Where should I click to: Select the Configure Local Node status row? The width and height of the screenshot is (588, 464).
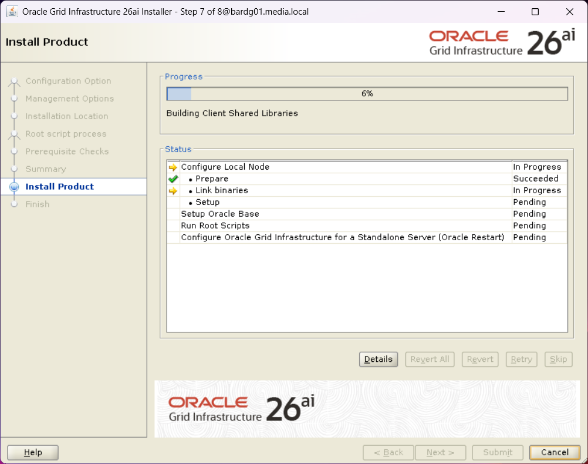pyautogui.click(x=367, y=167)
